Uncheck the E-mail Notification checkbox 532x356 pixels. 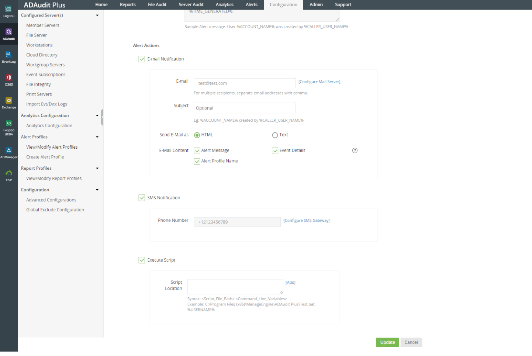(142, 59)
